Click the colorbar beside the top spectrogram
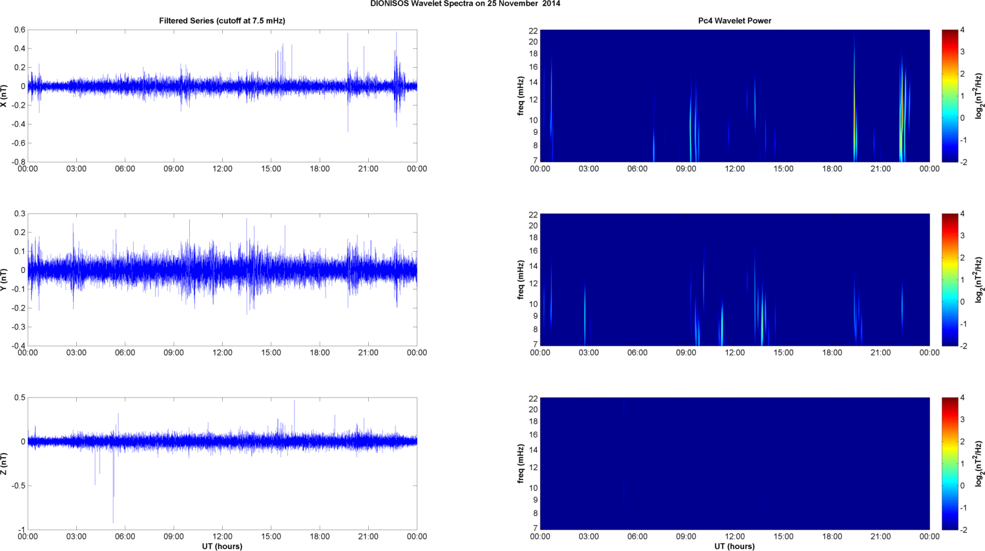This screenshot has height=551, width=985. [949, 95]
